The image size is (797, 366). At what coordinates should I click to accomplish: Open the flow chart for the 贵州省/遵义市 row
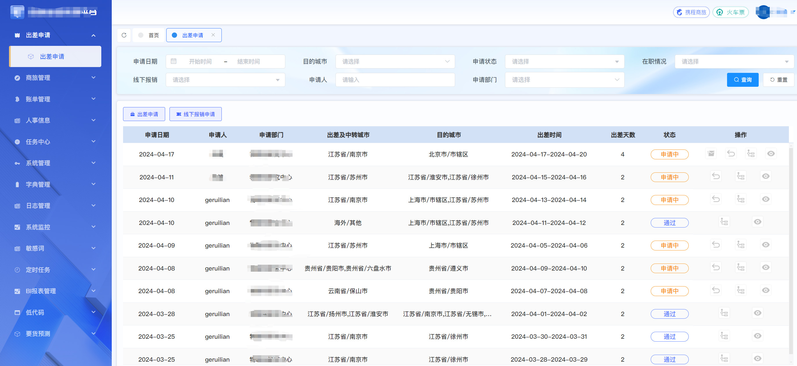[741, 267]
